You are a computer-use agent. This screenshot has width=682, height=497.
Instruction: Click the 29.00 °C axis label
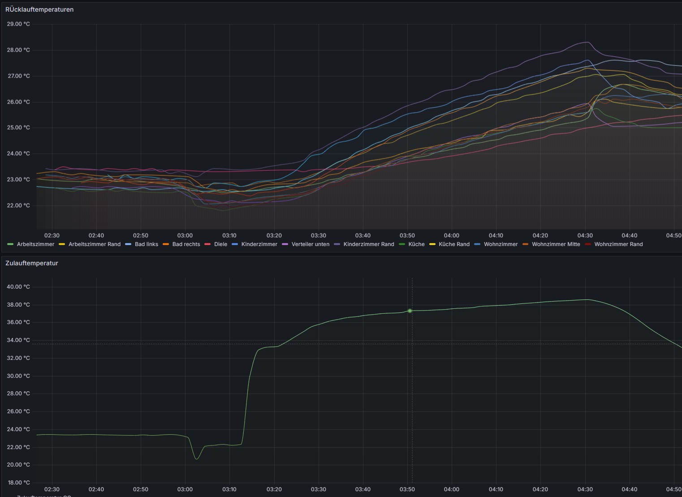coord(18,24)
